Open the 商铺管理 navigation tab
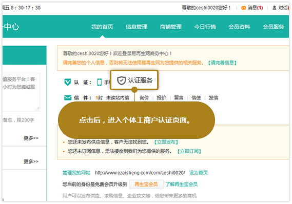This screenshot has width=292, height=204. coord(171,27)
